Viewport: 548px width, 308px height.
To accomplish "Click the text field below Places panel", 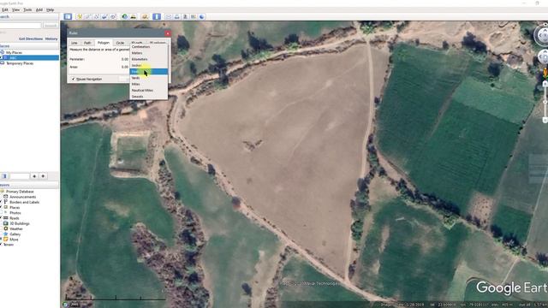I will (20, 176).
